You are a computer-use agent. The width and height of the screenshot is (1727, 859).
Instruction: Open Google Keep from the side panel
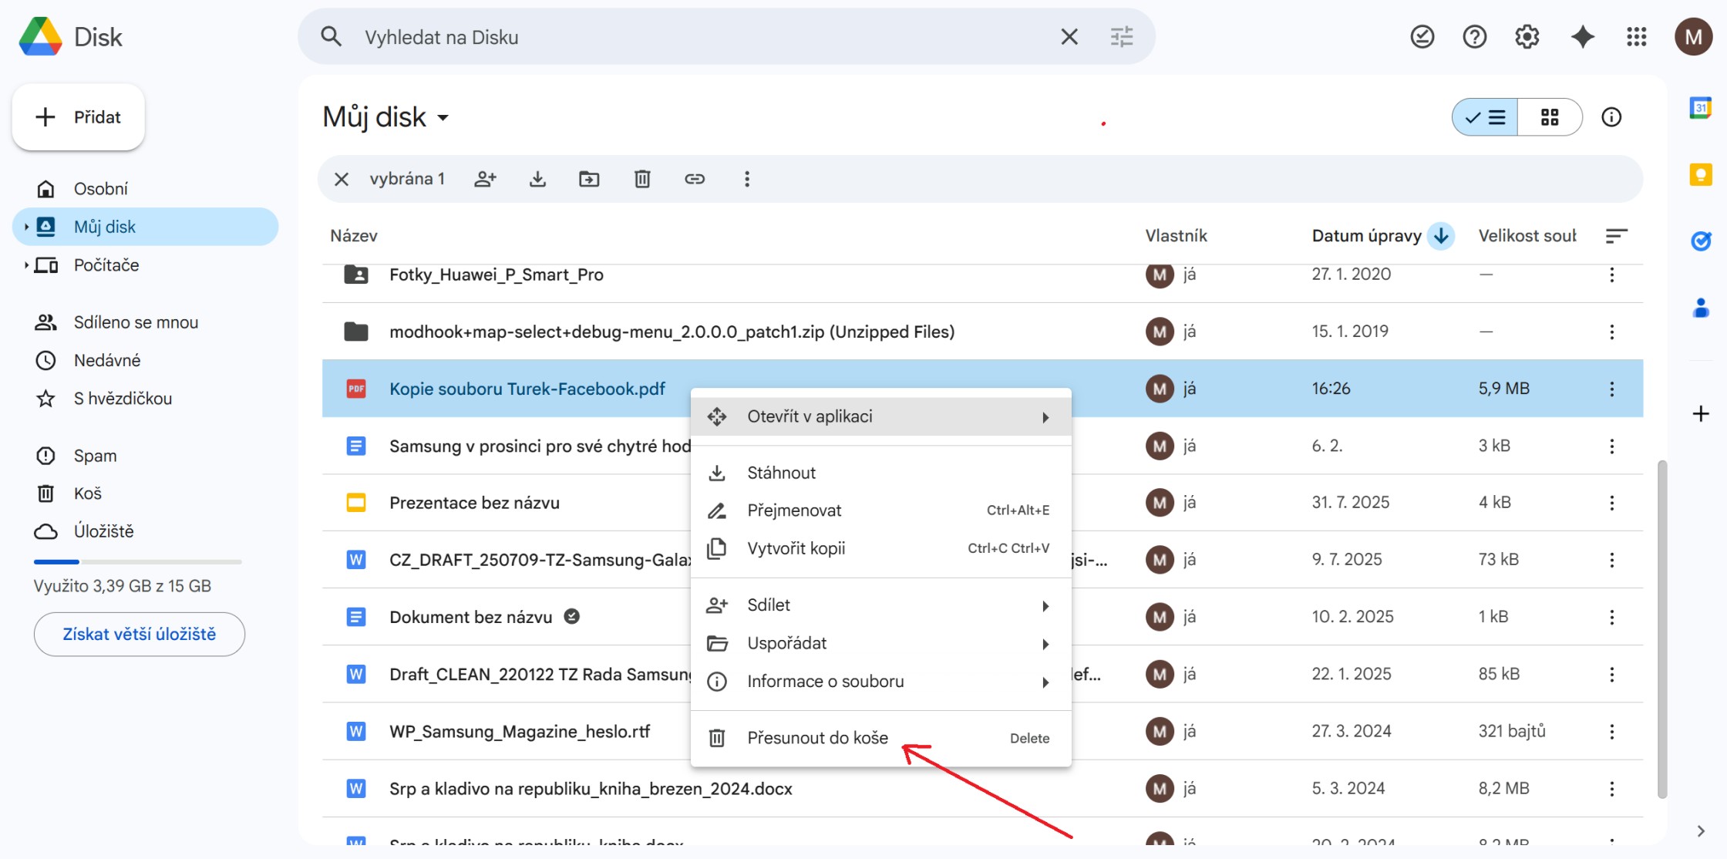[1701, 174]
